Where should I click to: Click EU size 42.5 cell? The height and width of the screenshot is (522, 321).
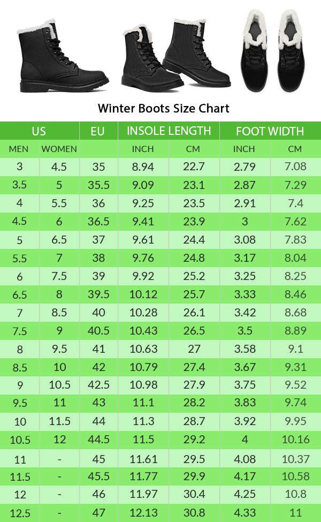pyautogui.click(x=98, y=385)
